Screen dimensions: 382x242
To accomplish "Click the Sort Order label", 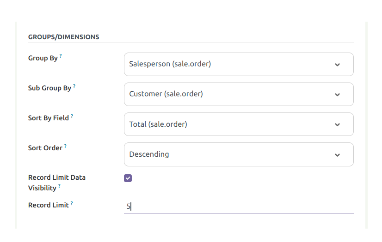I will (x=45, y=148).
